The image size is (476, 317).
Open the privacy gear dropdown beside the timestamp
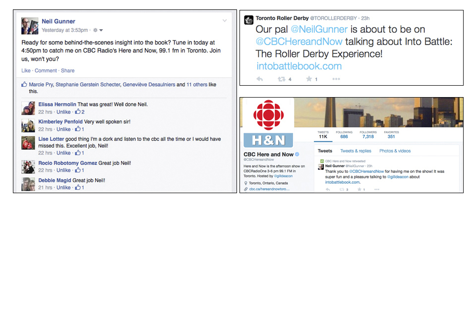point(98,30)
